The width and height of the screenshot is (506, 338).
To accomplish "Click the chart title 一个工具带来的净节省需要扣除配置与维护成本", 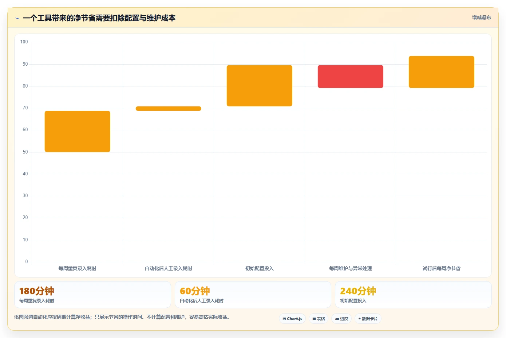I will pos(99,18).
